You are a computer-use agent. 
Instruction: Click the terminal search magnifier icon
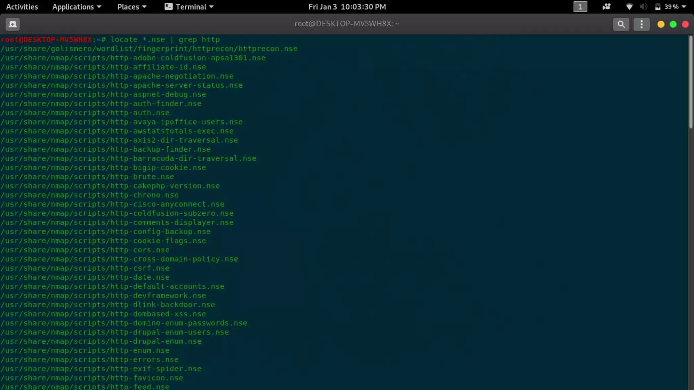(x=621, y=24)
